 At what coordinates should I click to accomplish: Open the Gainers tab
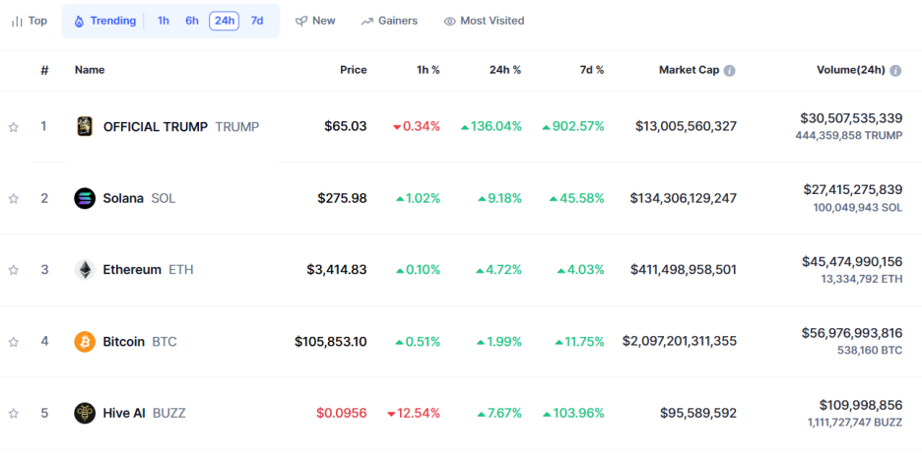pos(389,22)
